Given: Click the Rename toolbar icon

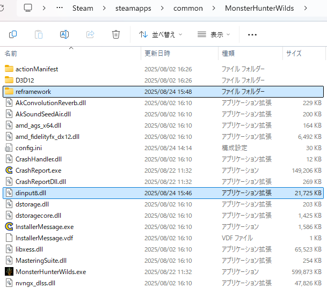Looking at the screenshot, I should [x=64, y=34].
